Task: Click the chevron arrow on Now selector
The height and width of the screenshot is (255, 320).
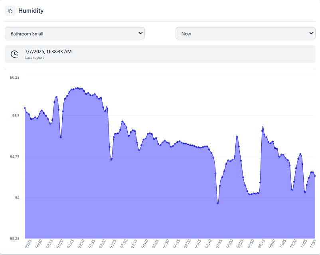Action: [x=311, y=33]
